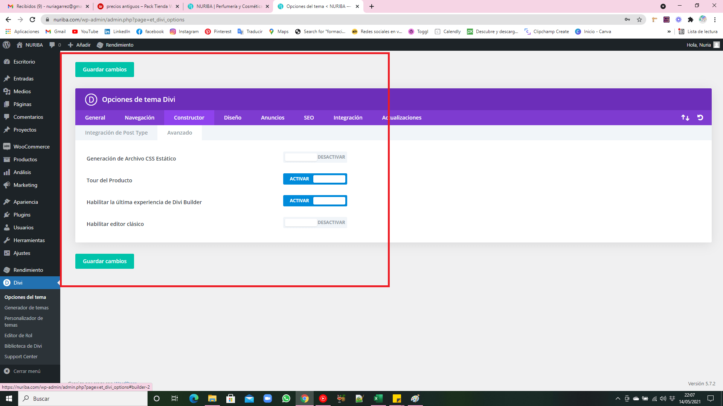This screenshot has width=723, height=406.
Task: Open File Explorer from taskbar
Action: pyautogui.click(x=212, y=398)
